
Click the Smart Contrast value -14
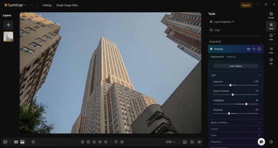[256, 91]
